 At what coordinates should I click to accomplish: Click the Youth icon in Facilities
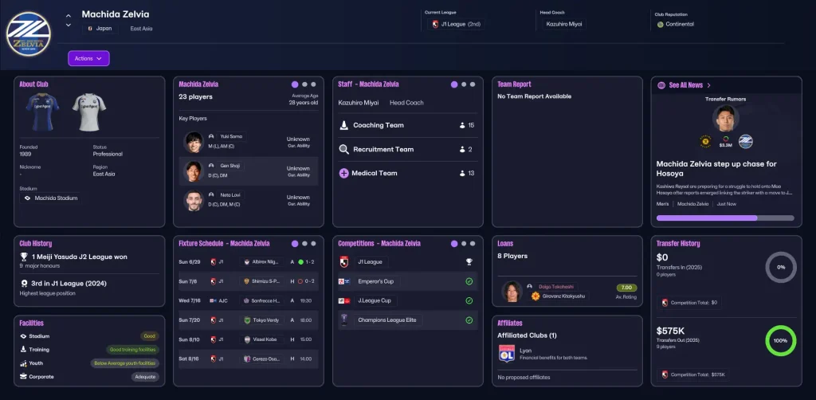tap(23, 363)
